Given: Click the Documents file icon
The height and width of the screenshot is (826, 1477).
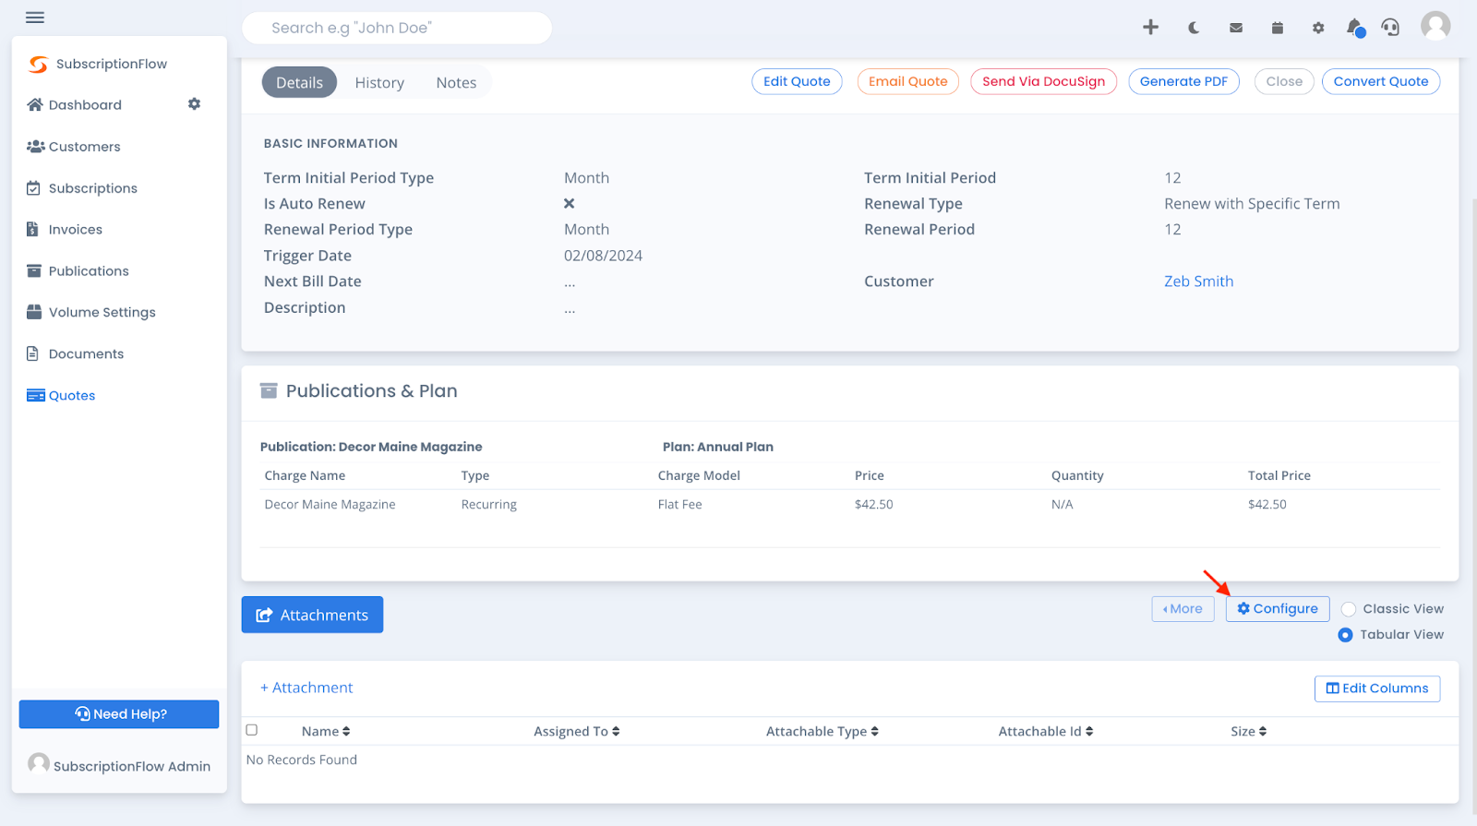Looking at the screenshot, I should point(32,353).
